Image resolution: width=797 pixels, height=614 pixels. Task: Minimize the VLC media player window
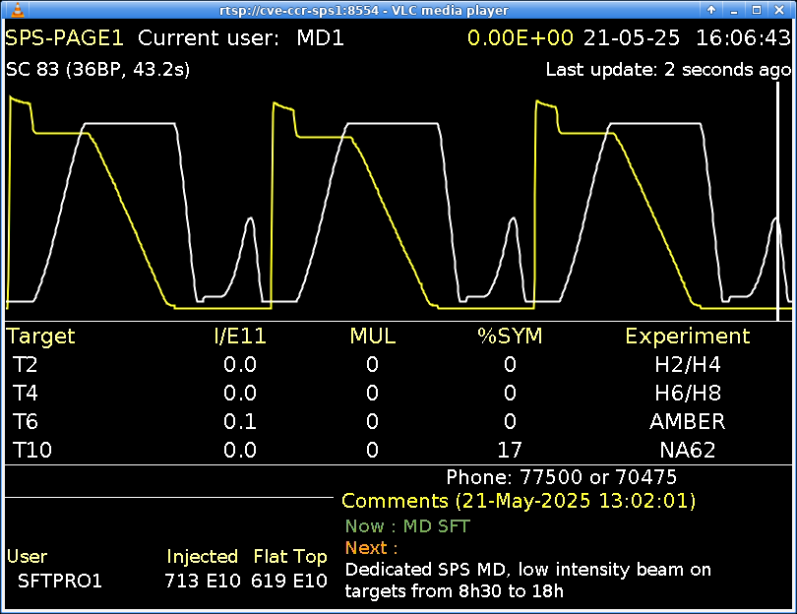click(x=734, y=10)
